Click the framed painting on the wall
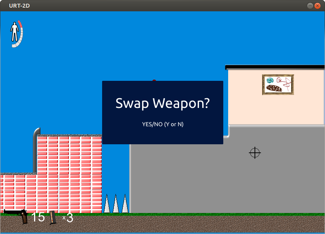325x234 pixels. pos(278,85)
